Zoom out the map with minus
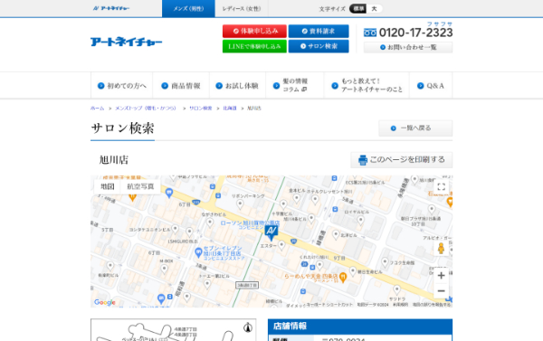This screenshot has height=341, width=543. 442,291
